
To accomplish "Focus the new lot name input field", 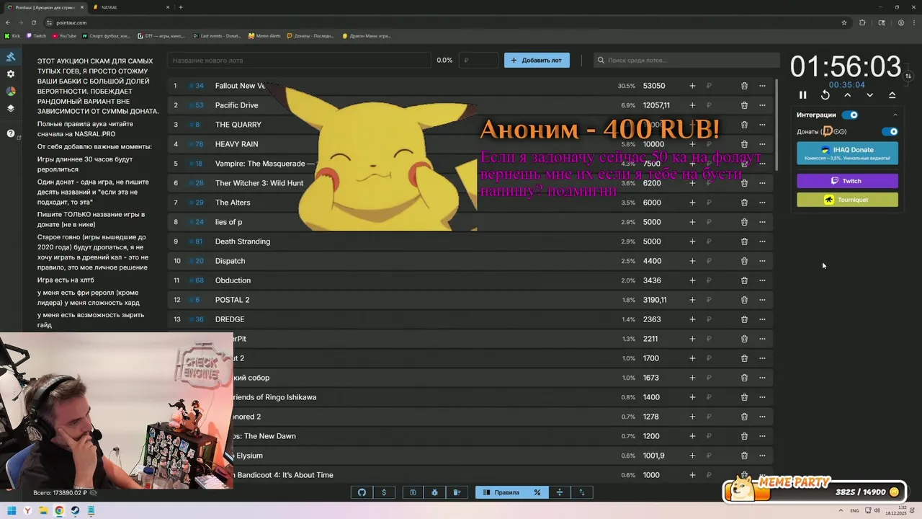I will coord(299,61).
